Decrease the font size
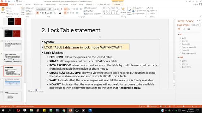Screen dimensions: 202x113 tap(58, 9)
